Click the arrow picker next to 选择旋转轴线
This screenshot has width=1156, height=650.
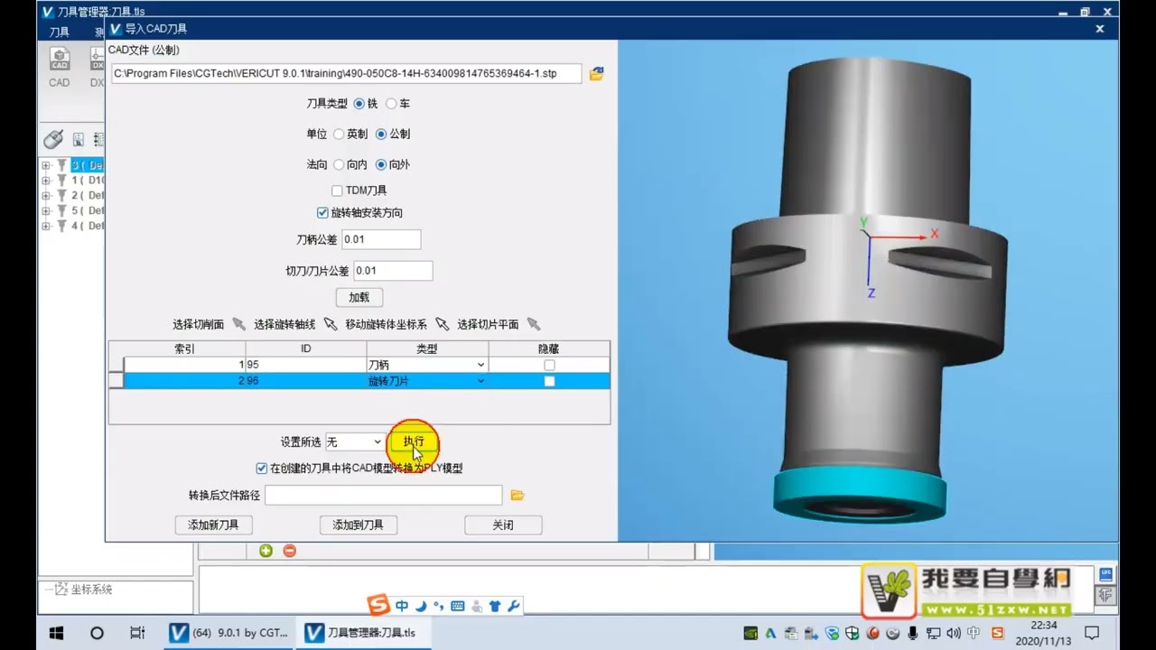point(331,324)
